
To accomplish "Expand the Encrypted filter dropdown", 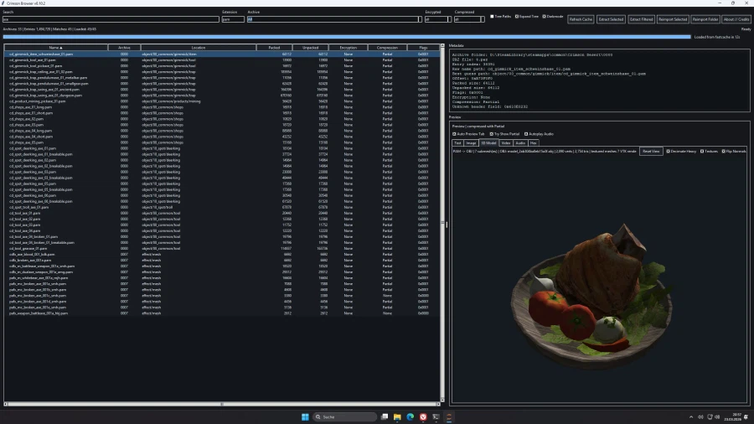I will [449, 19].
